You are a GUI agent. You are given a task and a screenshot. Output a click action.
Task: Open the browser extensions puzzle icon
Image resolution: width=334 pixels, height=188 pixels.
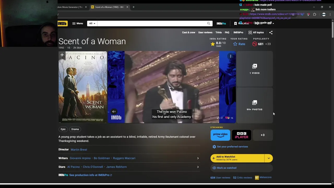(x=314, y=14)
